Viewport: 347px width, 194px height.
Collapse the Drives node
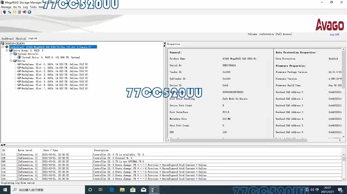(x=11, y=61)
